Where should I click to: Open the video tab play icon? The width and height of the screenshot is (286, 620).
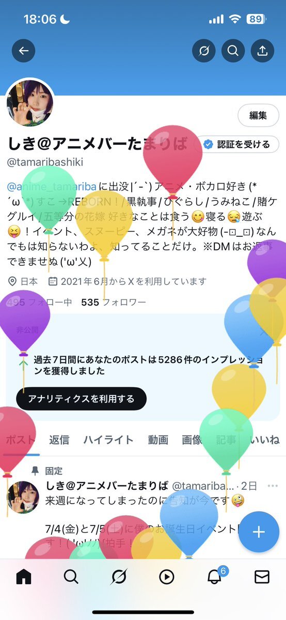tap(167, 577)
